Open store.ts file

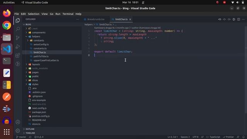click(36, 124)
